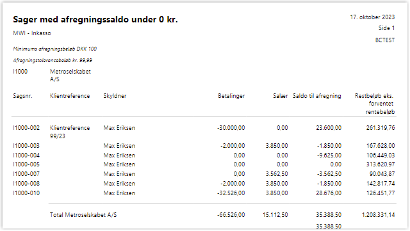Viewport: 410px width, 231px height.
Task: Click case number 'I1000-007'
Action: point(26,174)
